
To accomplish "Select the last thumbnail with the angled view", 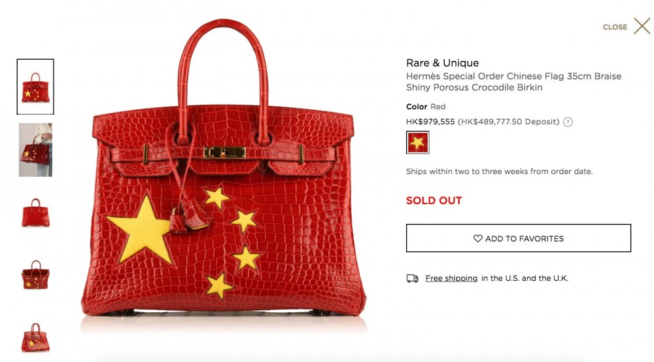I will coord(35,337).
